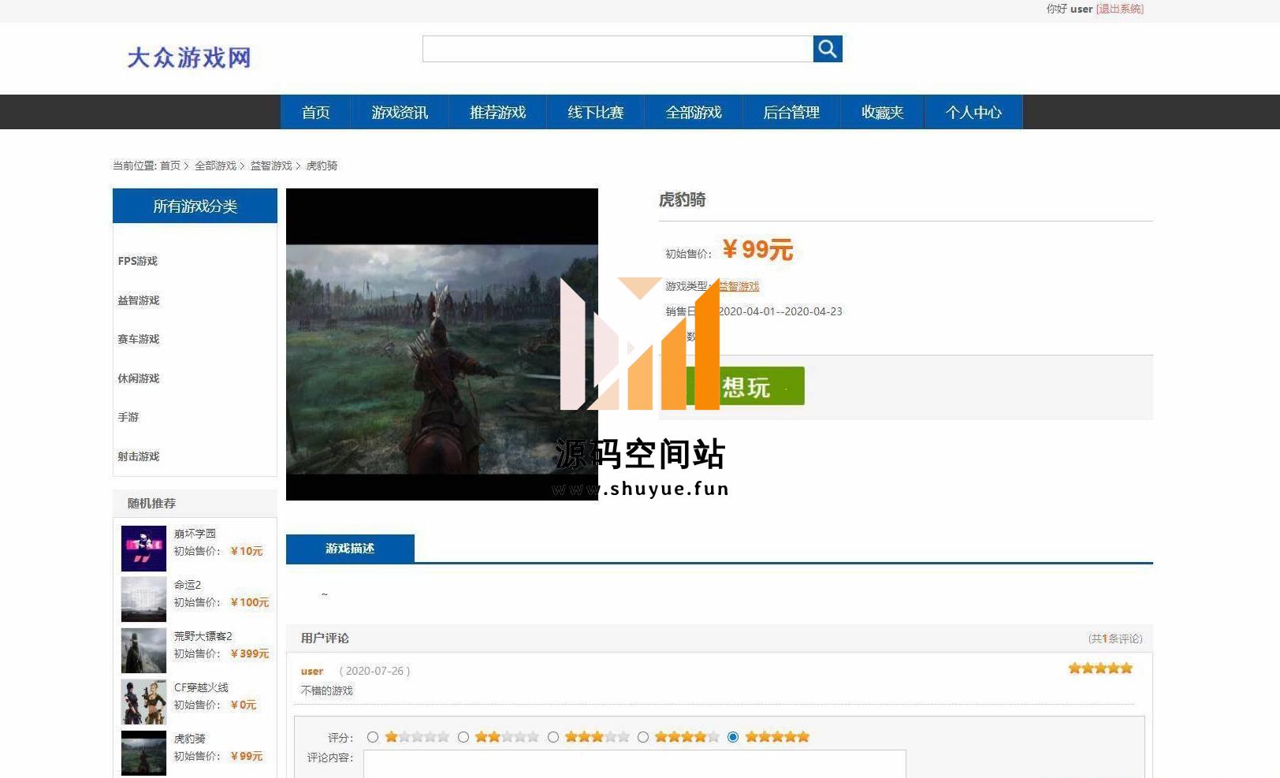
Task: Go to 推荐游戏 in the navigation bar
Action: point(497,112)
